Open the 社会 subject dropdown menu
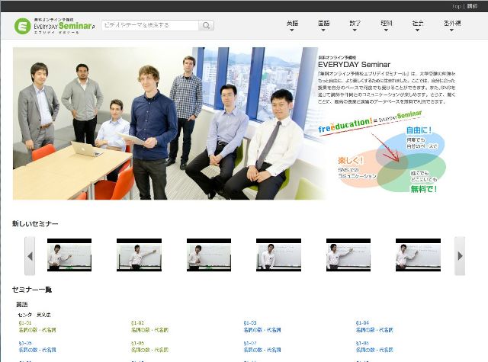 click(418, 25)
